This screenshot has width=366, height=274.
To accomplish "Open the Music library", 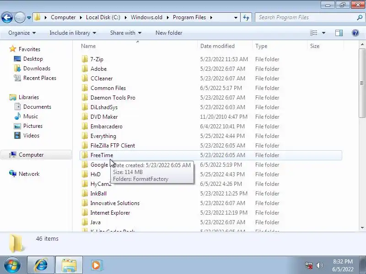I will [31, 116].
